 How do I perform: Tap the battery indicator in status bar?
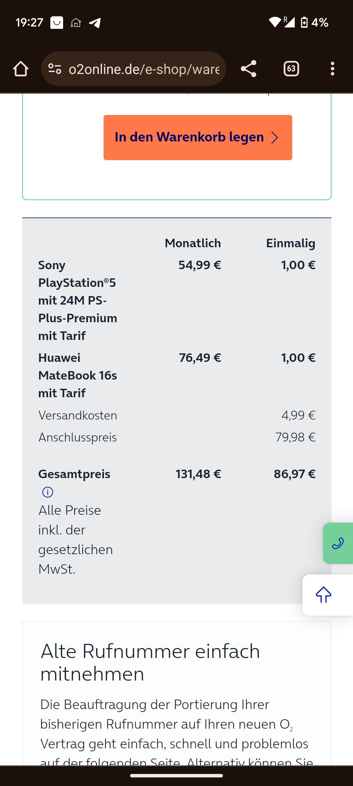[x=304, y=23]
